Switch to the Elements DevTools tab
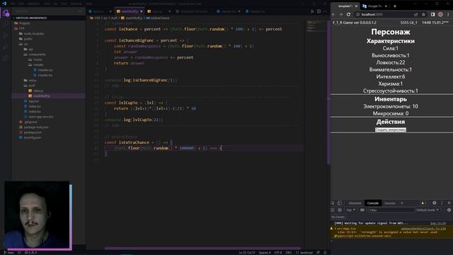 click(x=355, y=203)
